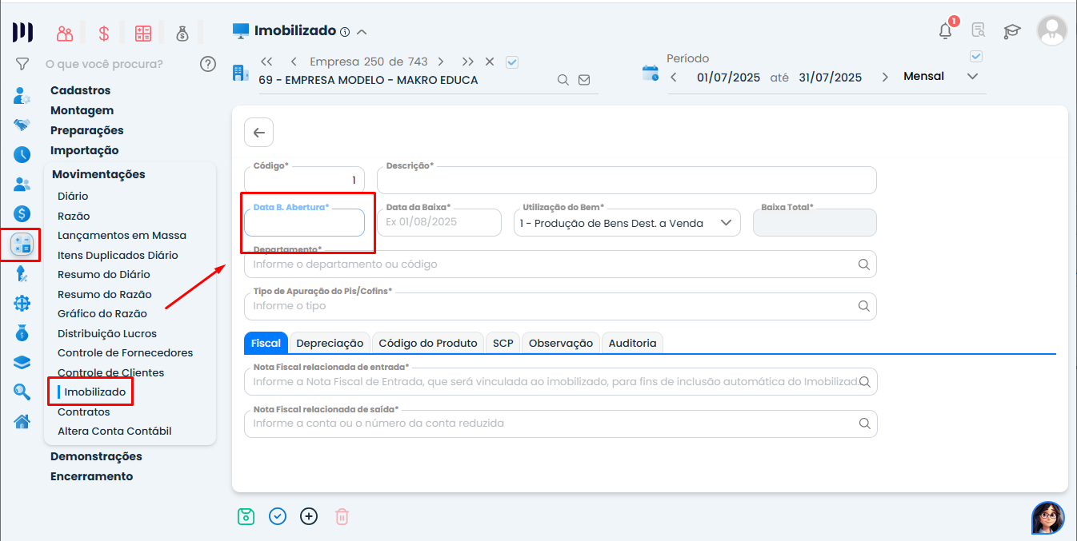Toggle the checkbox beside the company navigator

click(511, 62)
